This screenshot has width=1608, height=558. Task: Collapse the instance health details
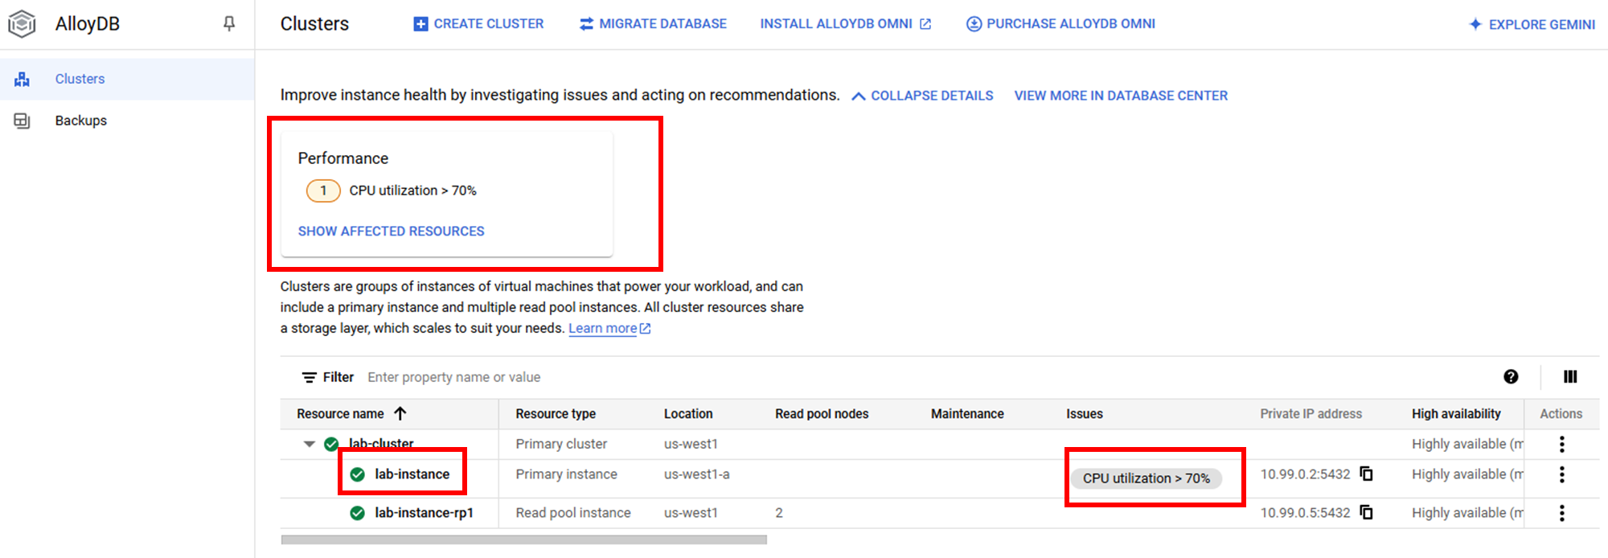[922, 96]
